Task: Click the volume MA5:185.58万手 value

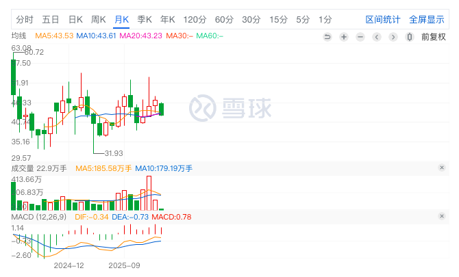Action: coord(103,168)
